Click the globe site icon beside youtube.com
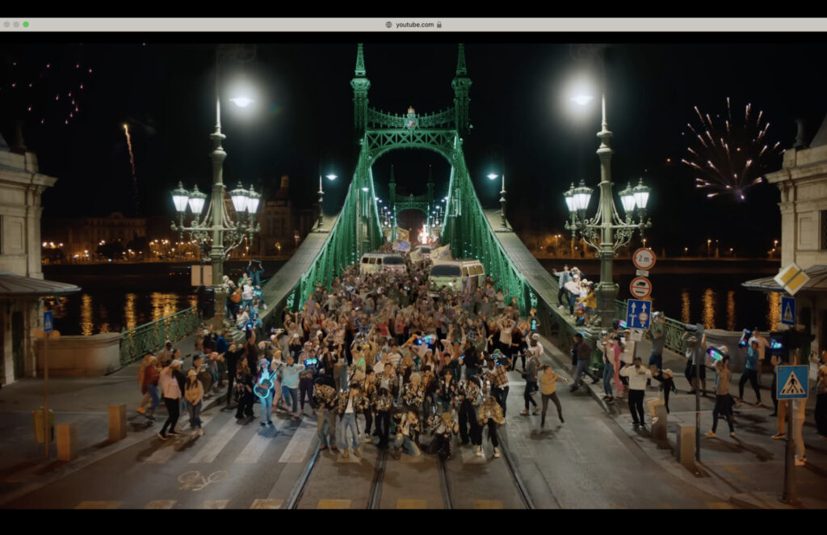Screen dimensions: 827x535 (388, 25)
